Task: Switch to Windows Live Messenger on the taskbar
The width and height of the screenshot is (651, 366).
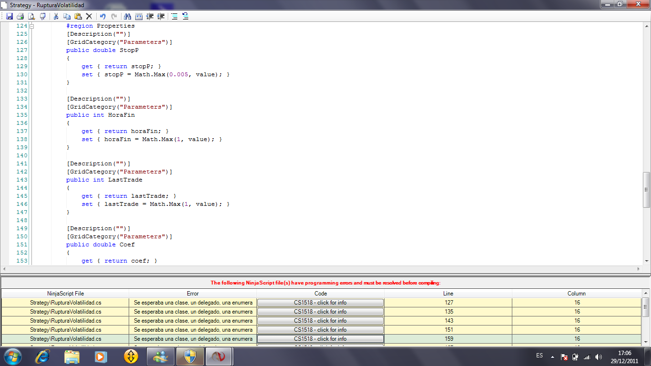Action: [160, 356]
